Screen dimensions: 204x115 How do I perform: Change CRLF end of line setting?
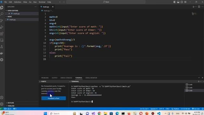click(167, 109)
